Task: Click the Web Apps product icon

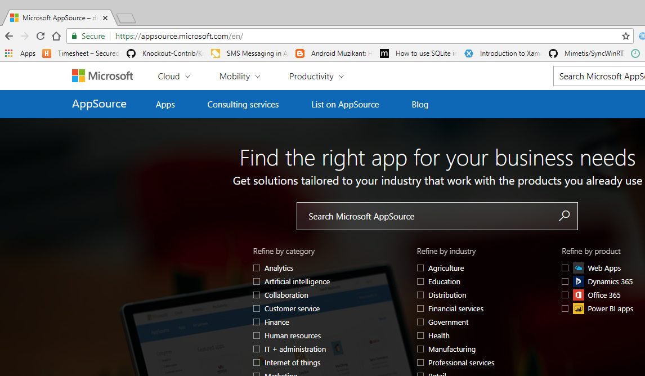Action: (x=578, y=268)
